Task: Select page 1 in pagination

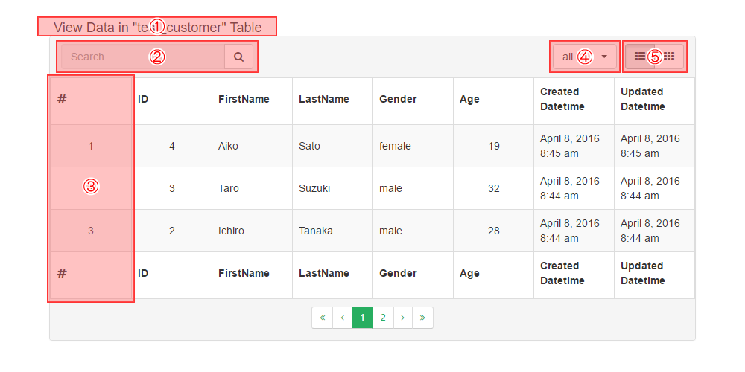Action: [x=362, y=318]
